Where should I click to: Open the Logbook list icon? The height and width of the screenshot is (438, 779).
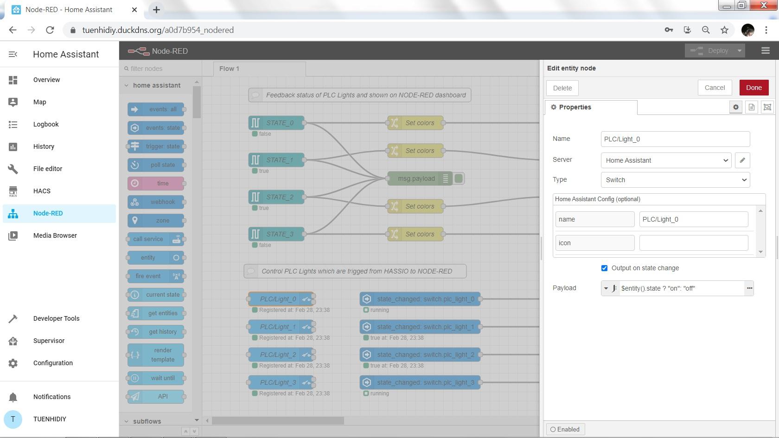(13, 124)
